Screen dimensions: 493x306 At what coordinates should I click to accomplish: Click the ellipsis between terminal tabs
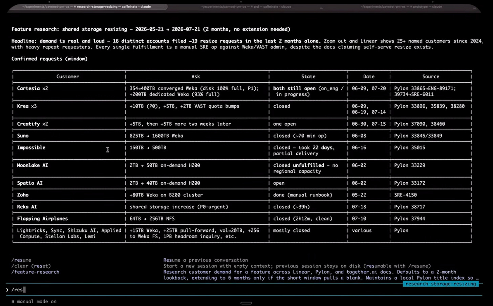[x=321, y=7]
